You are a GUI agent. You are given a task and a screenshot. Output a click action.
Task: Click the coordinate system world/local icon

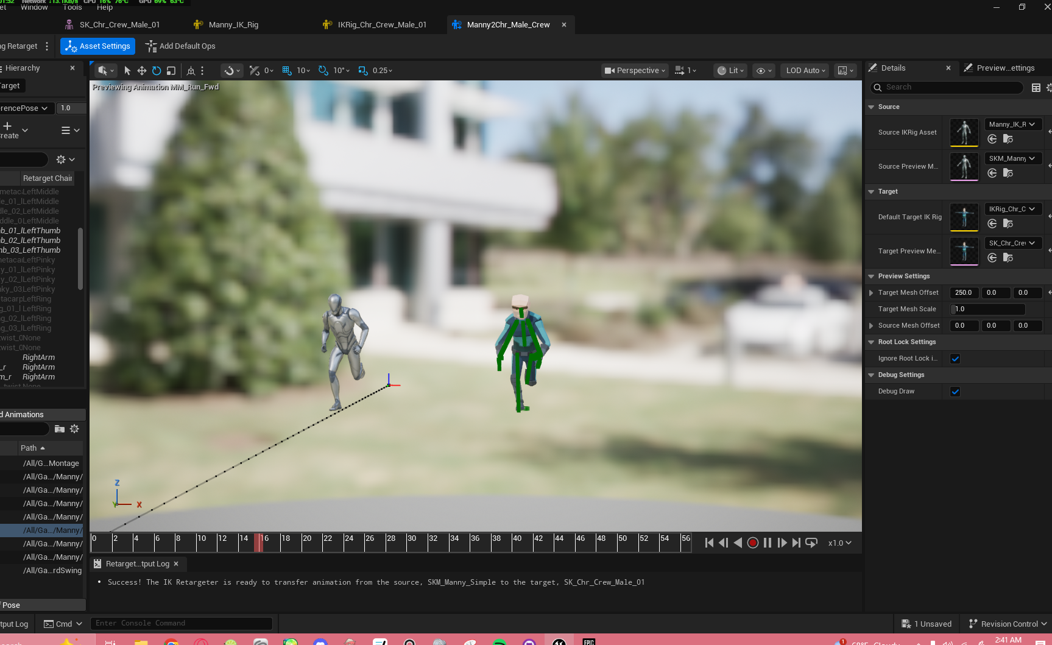click(x=191, y=71)
